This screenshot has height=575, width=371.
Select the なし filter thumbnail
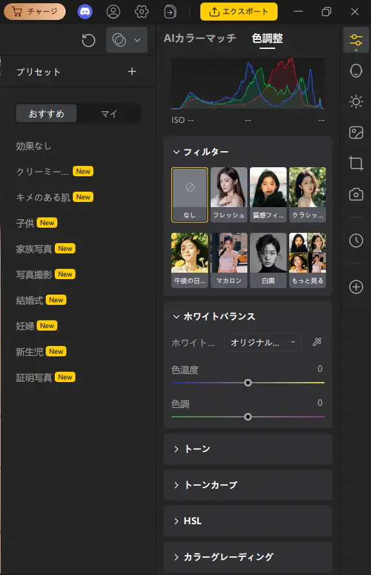[189, 195]
